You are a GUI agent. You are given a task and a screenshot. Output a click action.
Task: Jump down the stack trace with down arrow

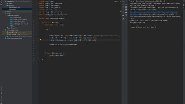[x=126, y=4]
